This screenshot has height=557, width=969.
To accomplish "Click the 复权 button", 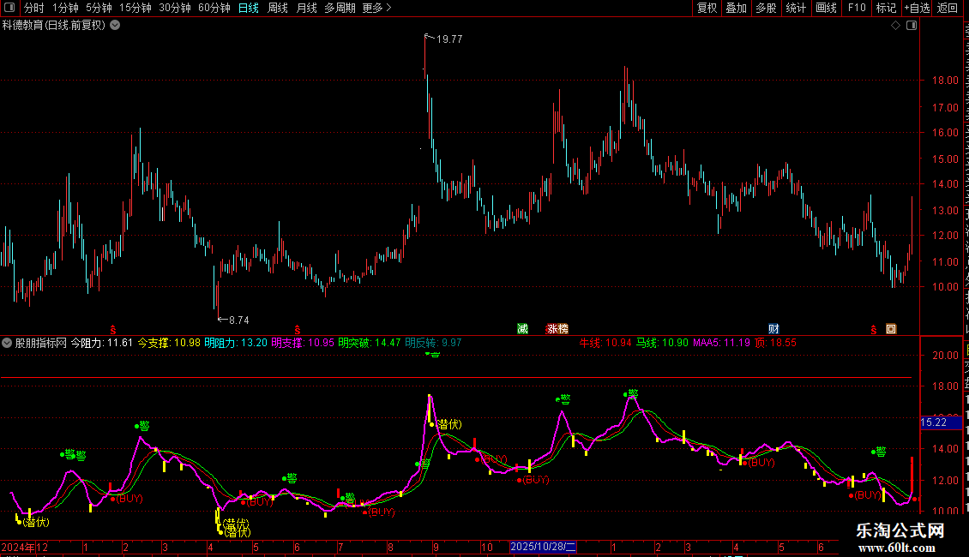I will (x=707, y=8).
